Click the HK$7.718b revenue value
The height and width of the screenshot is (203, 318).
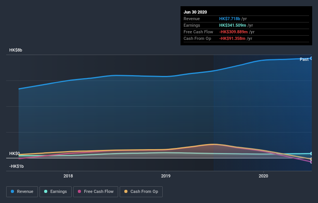[230, 19]
